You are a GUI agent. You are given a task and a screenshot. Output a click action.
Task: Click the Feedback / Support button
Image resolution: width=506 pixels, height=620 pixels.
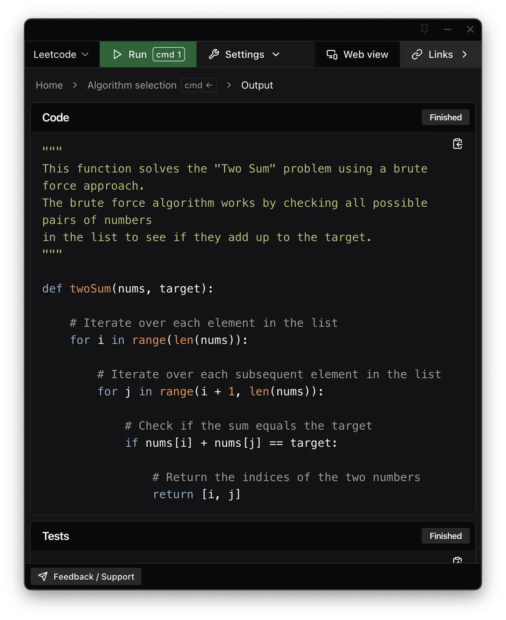[86, 576]
